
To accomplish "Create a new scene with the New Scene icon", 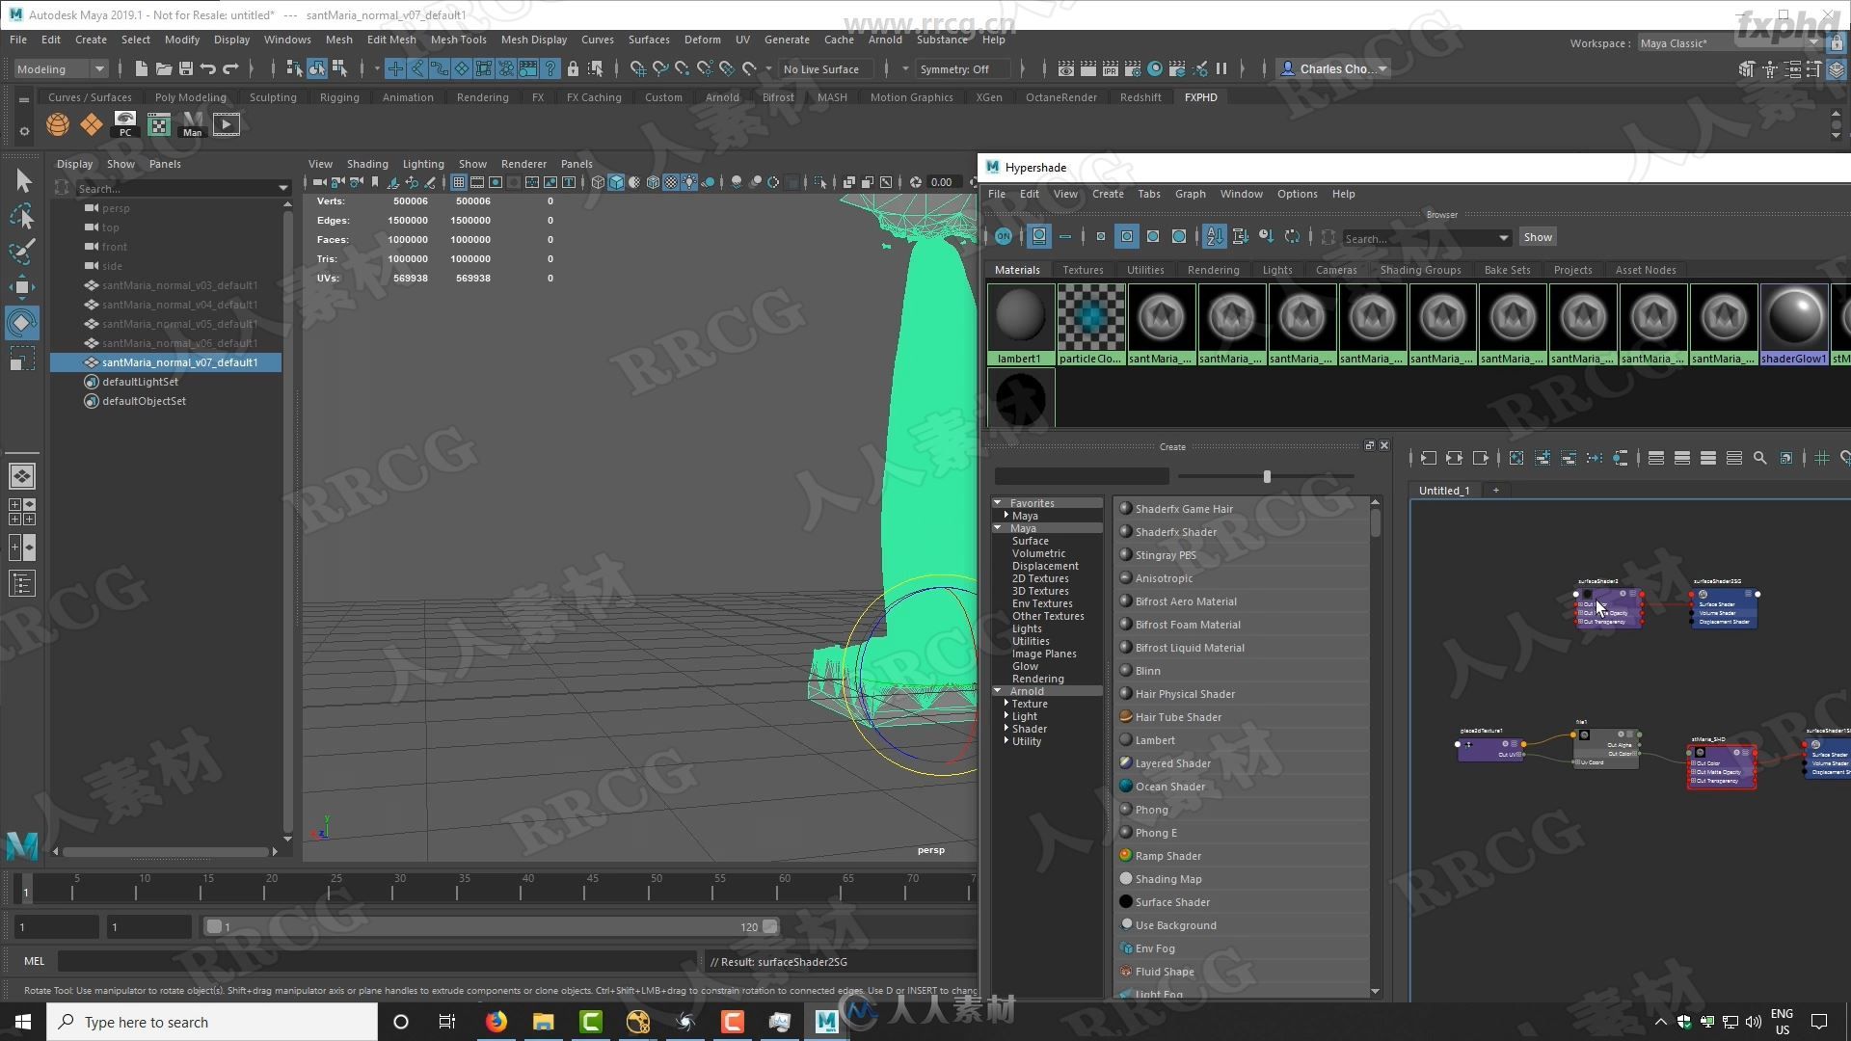I will click(x=142, y=68).
